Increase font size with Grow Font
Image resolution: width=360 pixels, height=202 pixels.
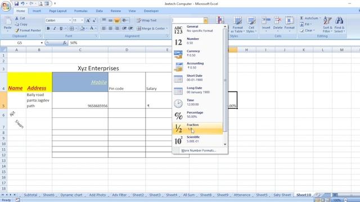coord(88,20)
